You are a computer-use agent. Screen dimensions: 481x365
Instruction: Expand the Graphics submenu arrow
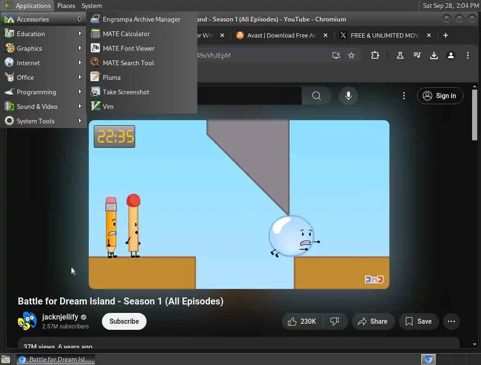pyautogui.click(x=80, y=48)
